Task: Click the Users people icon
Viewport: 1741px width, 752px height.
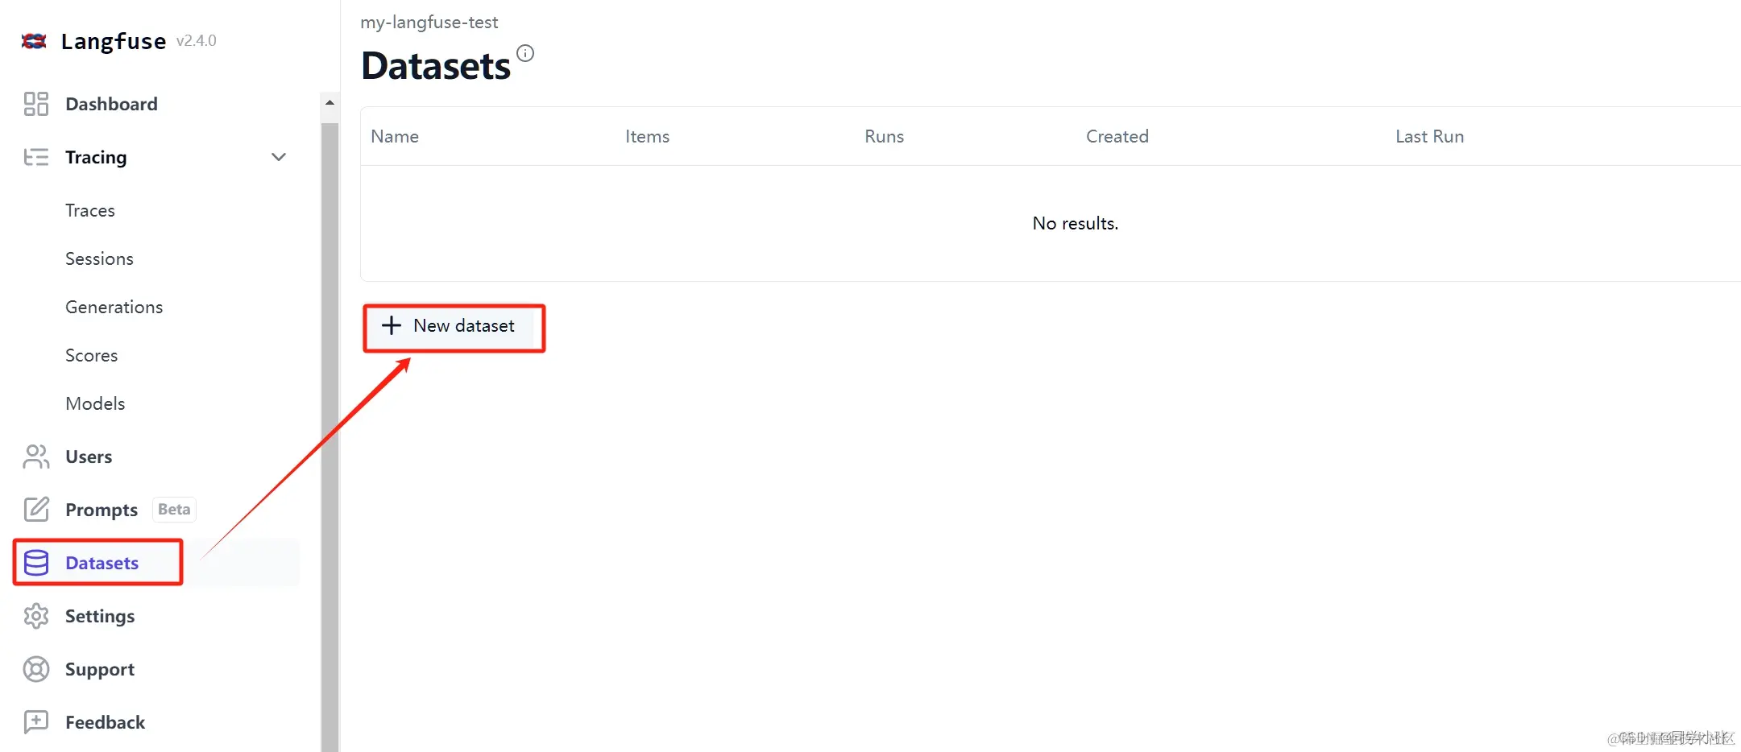Action: pos(36,457)
